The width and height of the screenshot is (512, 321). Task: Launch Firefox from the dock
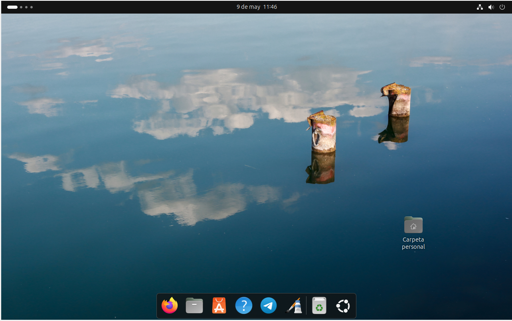point(170,306)
